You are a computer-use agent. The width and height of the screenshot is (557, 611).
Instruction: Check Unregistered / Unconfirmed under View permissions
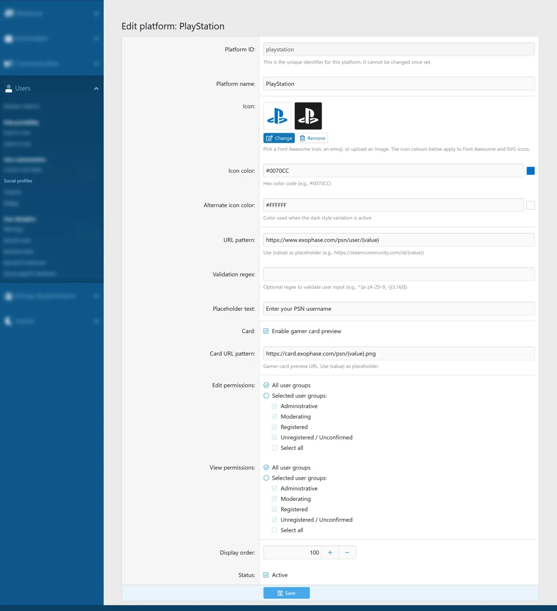[x=275, y=520]
